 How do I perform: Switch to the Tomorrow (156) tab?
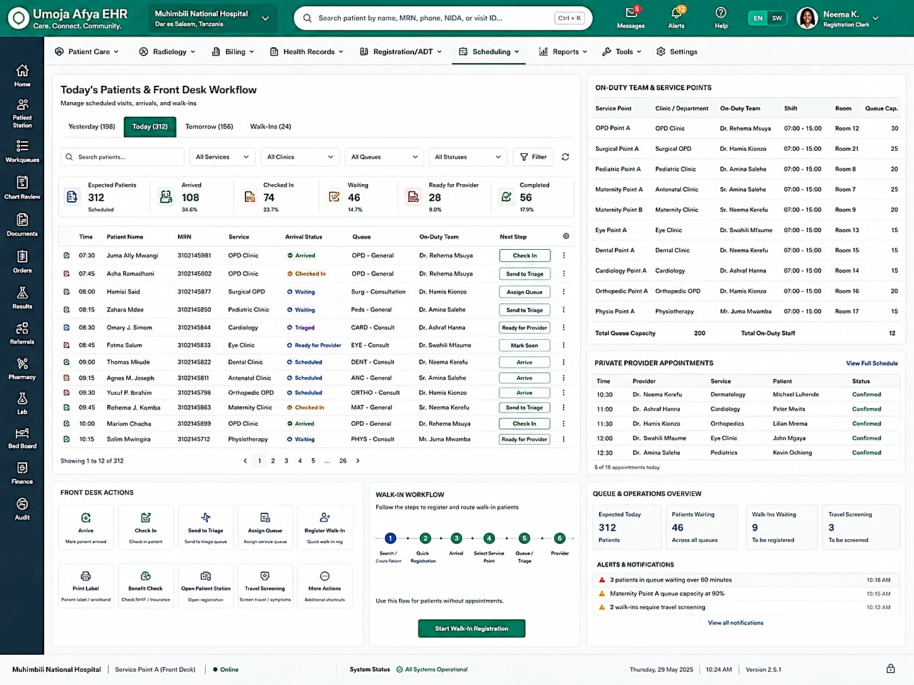click(x=209, y=127)
